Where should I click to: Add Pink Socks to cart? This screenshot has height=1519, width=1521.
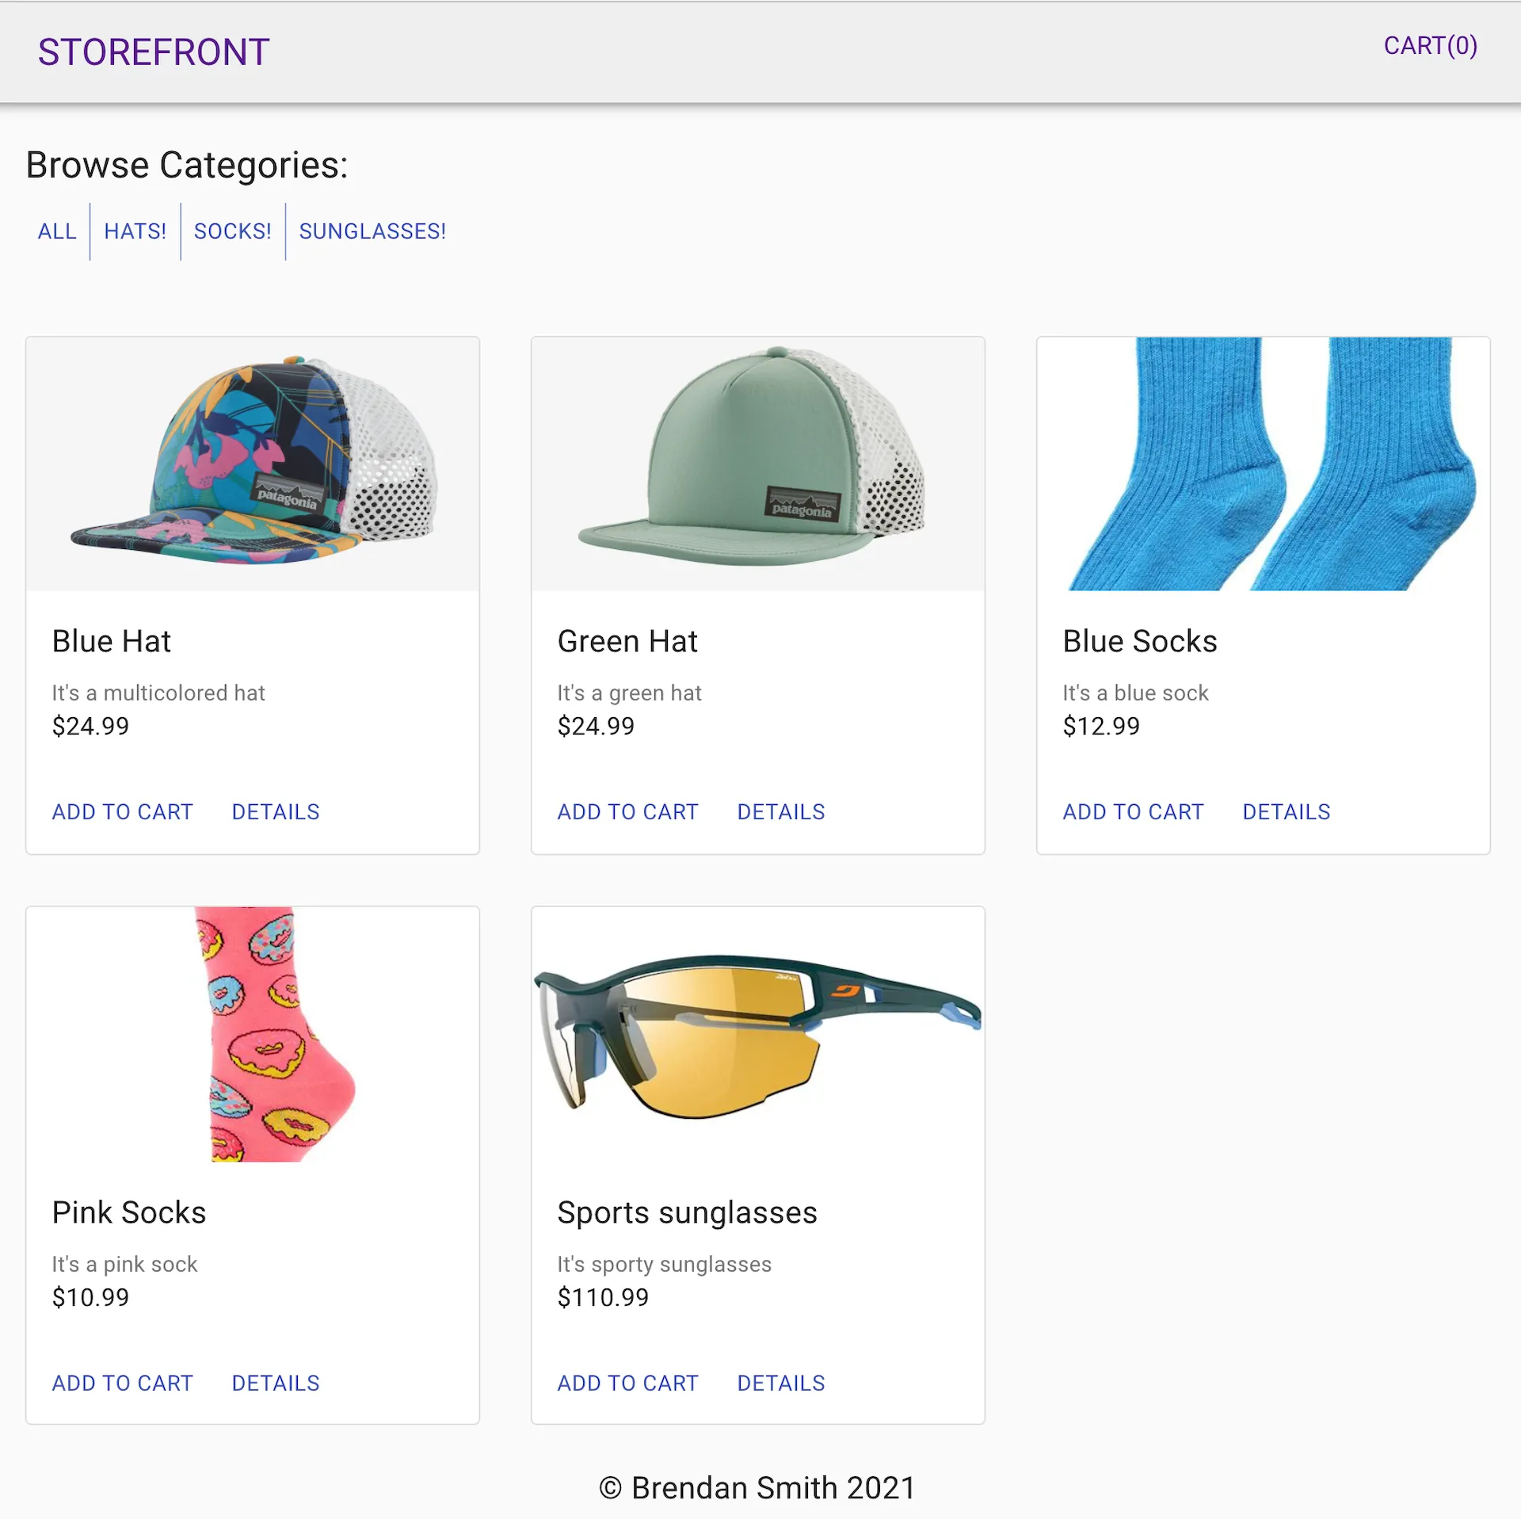point(122,1383)
